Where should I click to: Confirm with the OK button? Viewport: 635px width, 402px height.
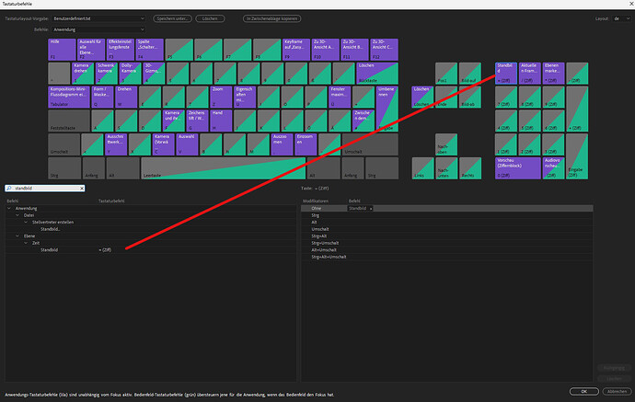tap(584, 392)
